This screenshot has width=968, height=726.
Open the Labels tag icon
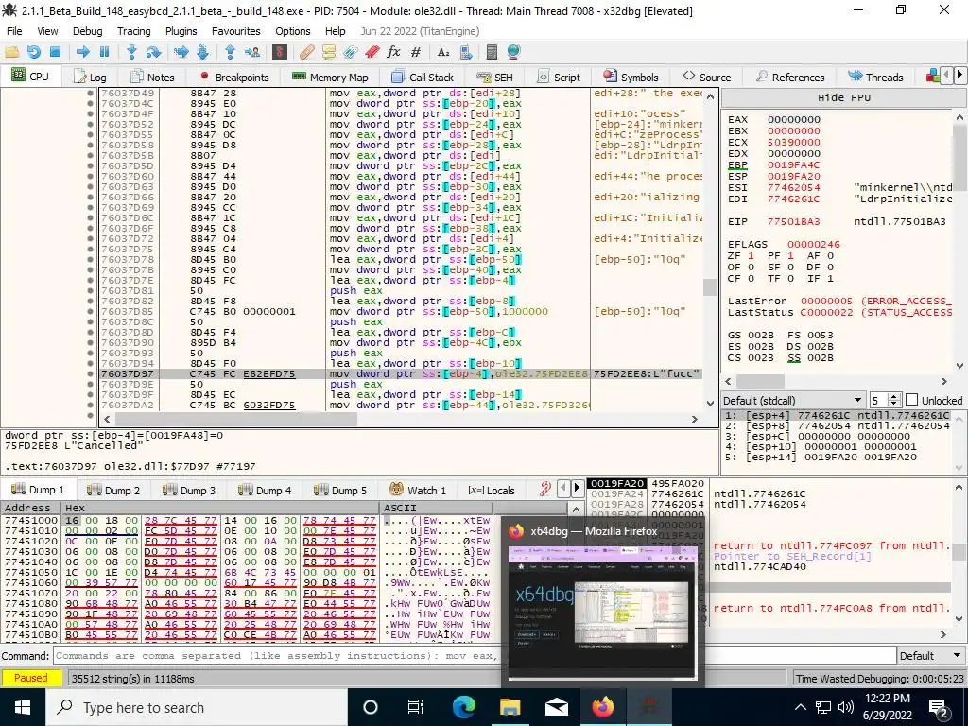(x=350, y=53)
